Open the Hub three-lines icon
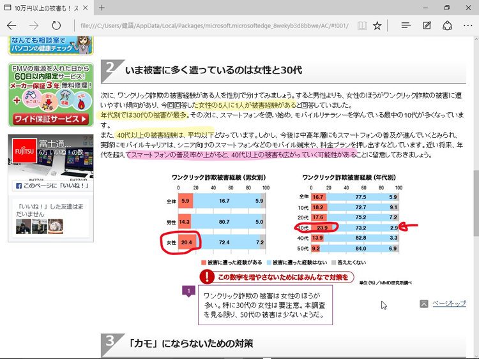Image resolution: width=479 pixels, height=359 pixels. pyautogui.click(x=406, y=26)
